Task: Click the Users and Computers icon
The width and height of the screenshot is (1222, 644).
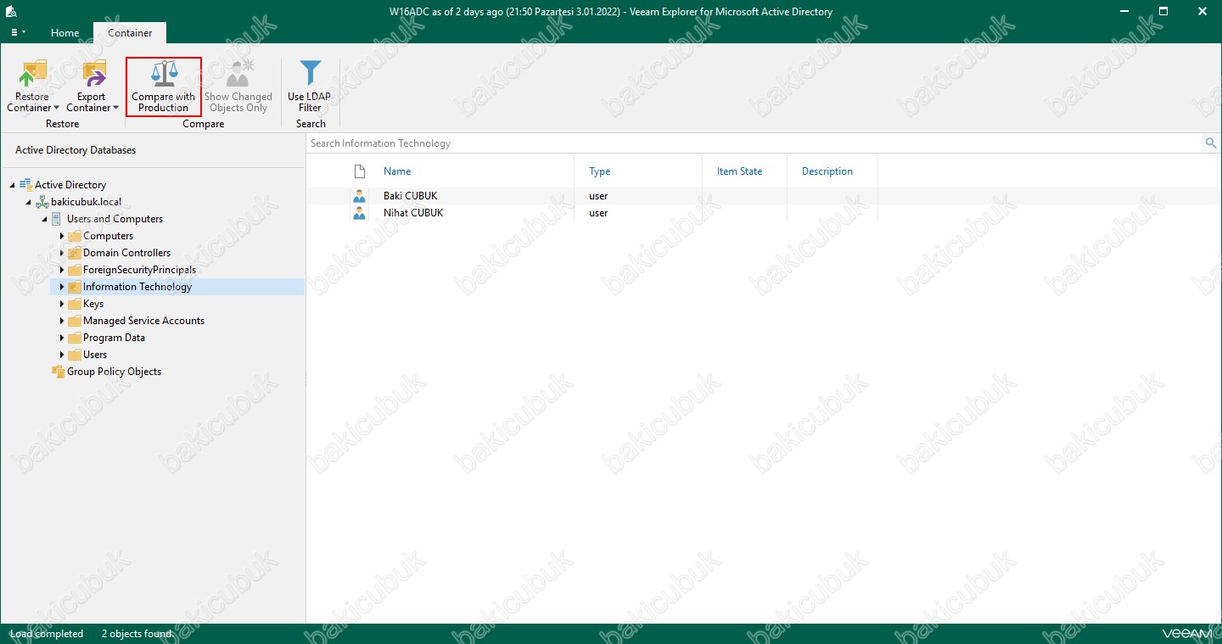Action: tap(57, 219)
